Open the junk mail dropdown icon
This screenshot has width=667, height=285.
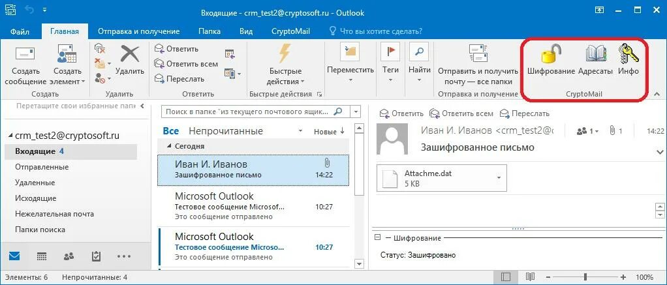click(x=102, y=79)
